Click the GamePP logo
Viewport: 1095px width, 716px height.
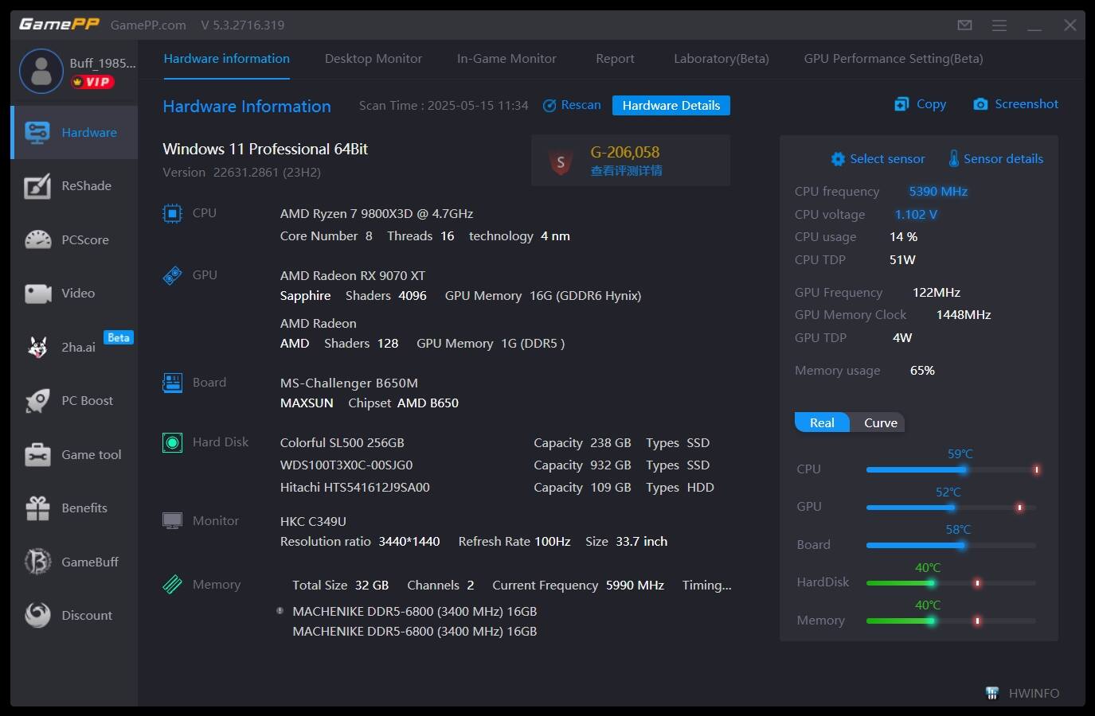click(x=59, y=25)
